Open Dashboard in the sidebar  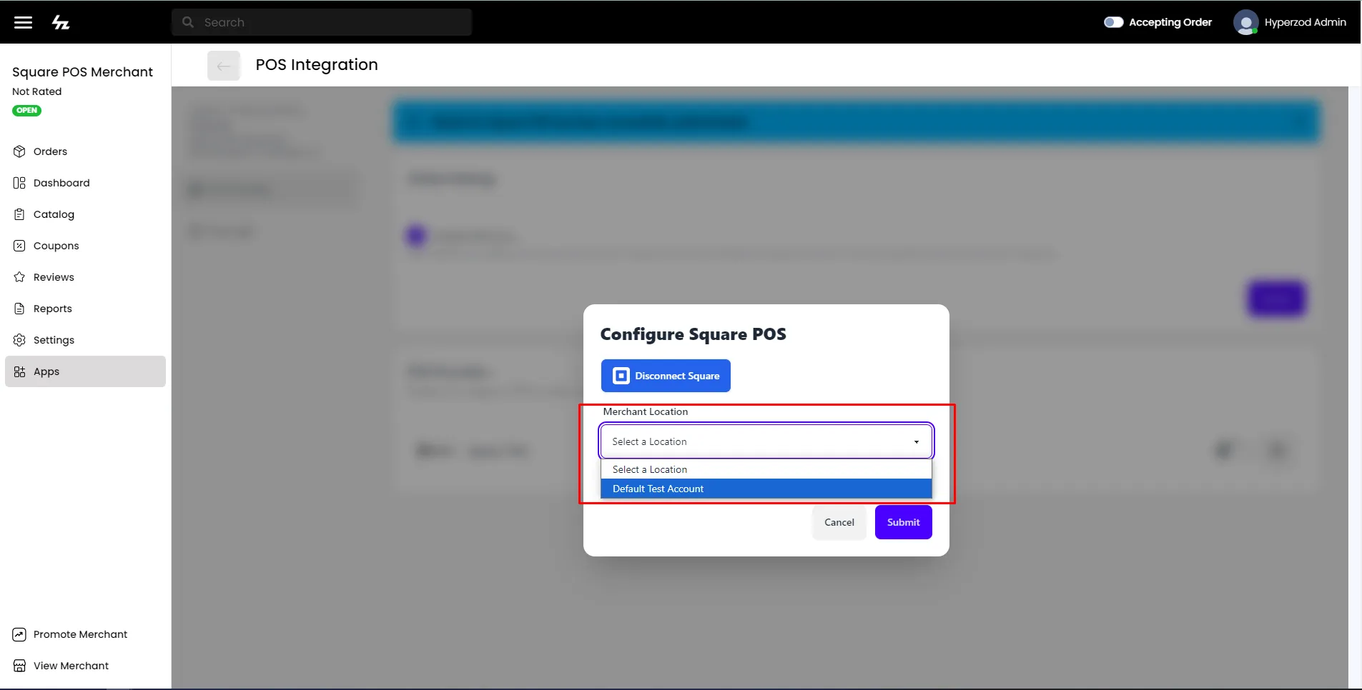point(85,183)
